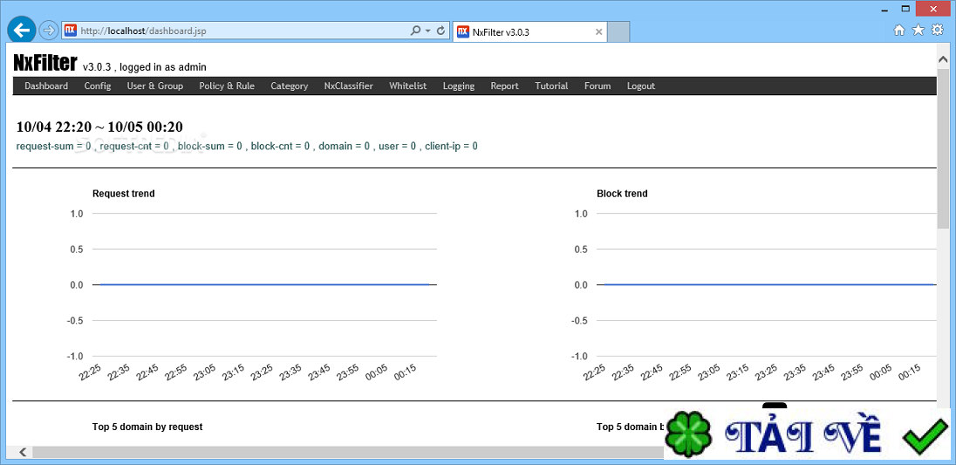Click the NxFilter site icon in address bar
The height and width of the screenshot is (465, 956).
[70, 31]
